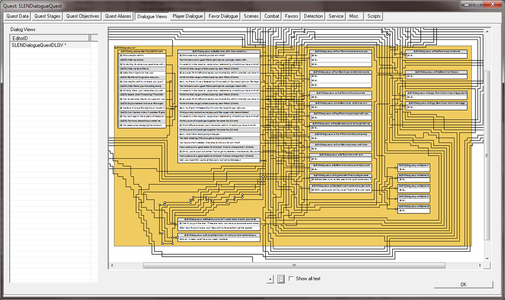Open the Quest Aliases tab
This screenshot has width=505, height=300.
118,16
